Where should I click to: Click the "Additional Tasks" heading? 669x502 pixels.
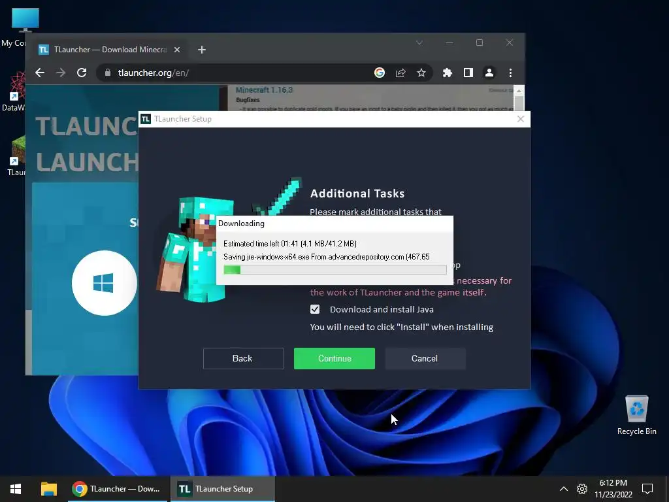click(357, 193)
